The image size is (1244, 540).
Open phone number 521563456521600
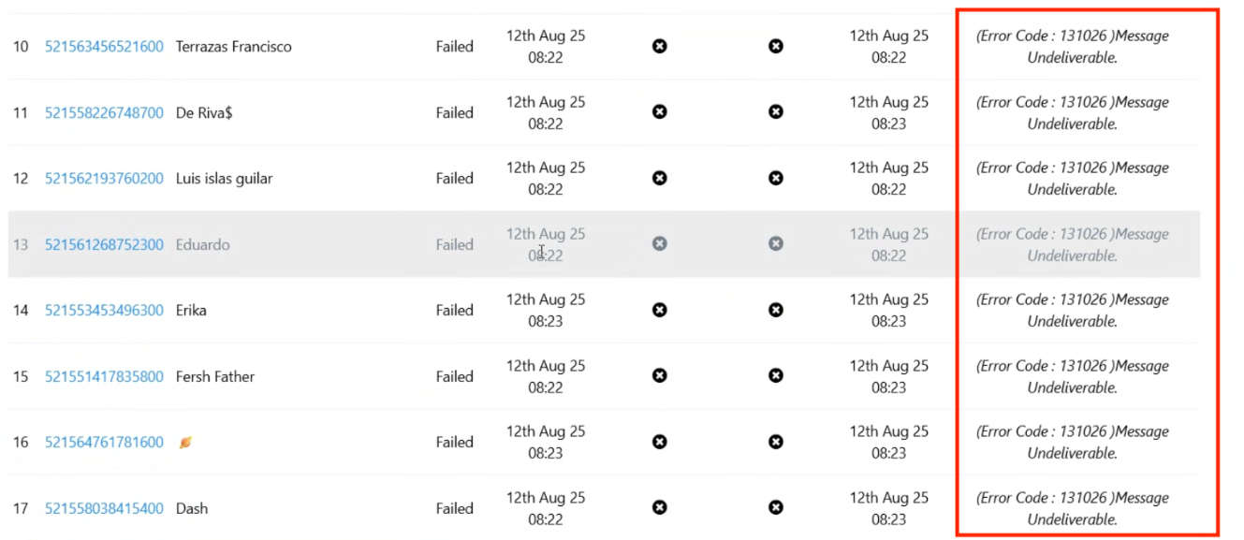click(x=104, y=47)
